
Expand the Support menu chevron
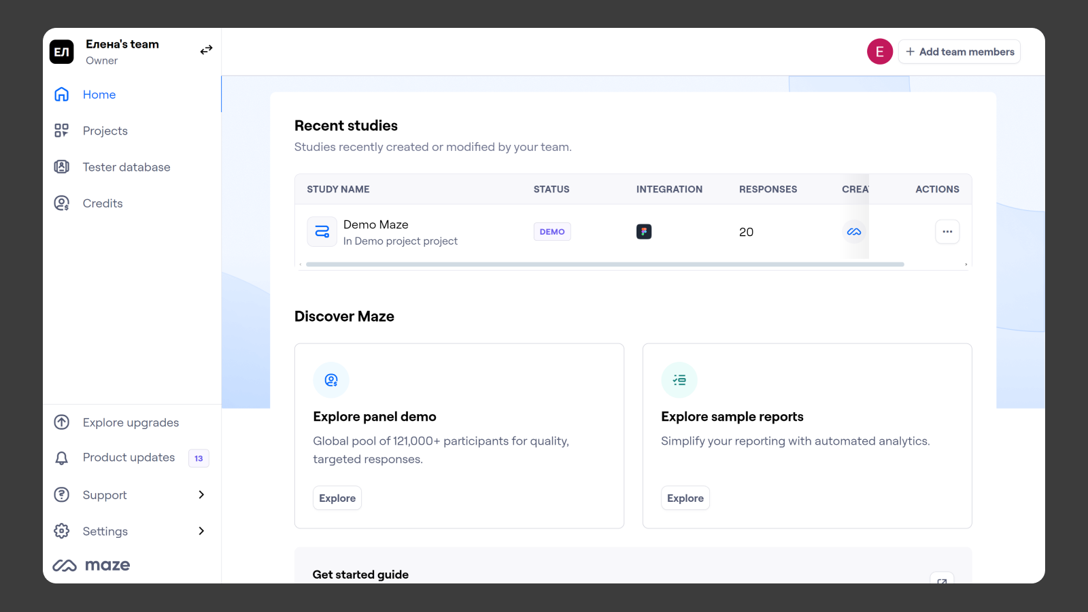pyautogui.click(x=201, y=494)
